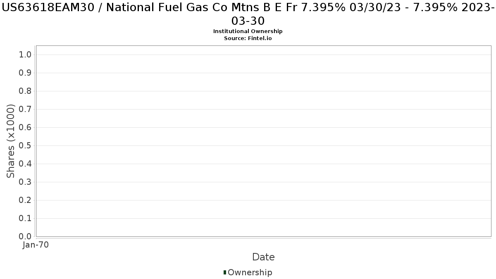Click the National Fuel Gas chart title
Viewport: 496px width, 279px height.
point(248,14)
